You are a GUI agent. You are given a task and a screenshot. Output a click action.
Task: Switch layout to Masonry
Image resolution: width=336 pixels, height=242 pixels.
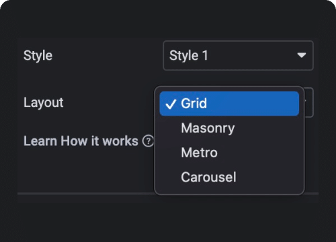208,128
